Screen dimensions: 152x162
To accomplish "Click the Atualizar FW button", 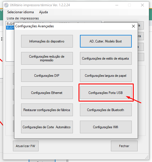I will click(26, 146).
